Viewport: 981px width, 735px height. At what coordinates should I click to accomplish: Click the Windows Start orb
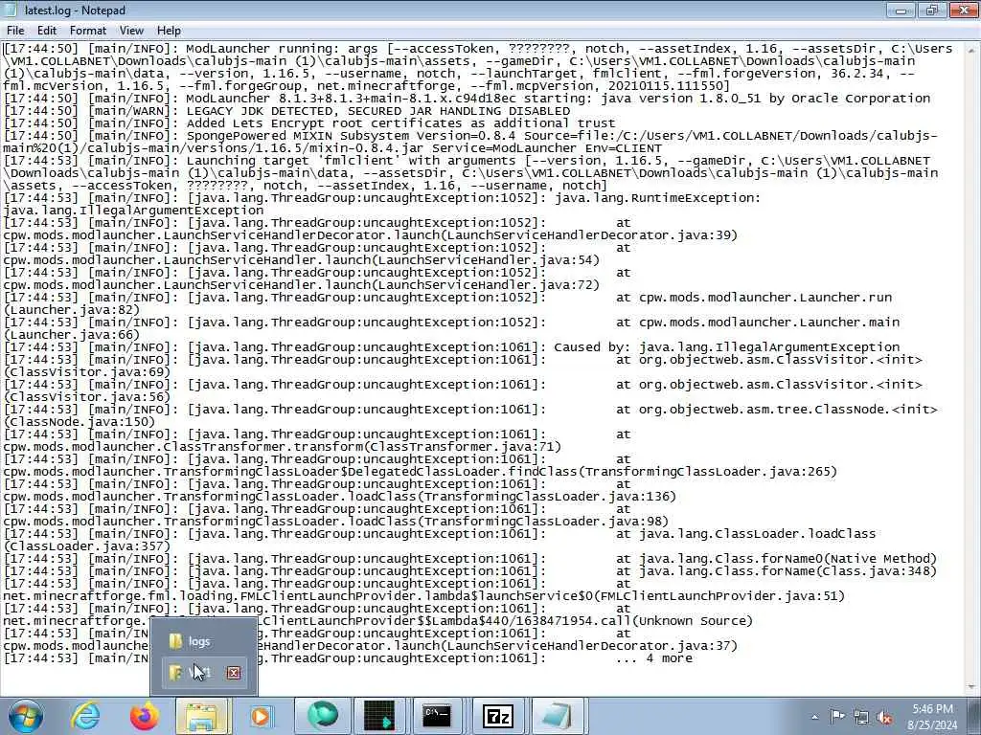(25, 716)
